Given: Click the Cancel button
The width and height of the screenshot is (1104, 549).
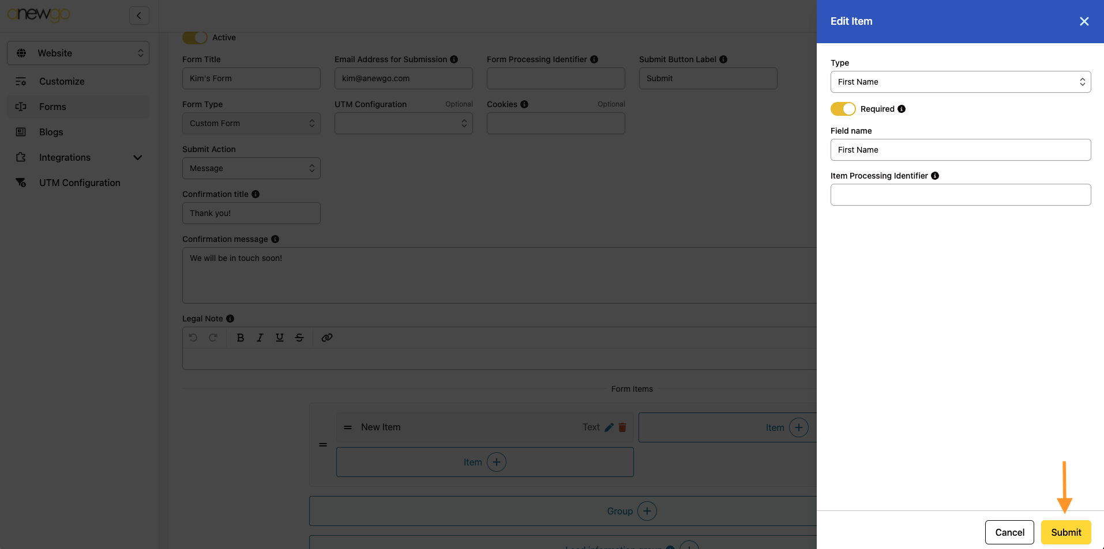Looking at the screenshot, I should [1009, 532].
